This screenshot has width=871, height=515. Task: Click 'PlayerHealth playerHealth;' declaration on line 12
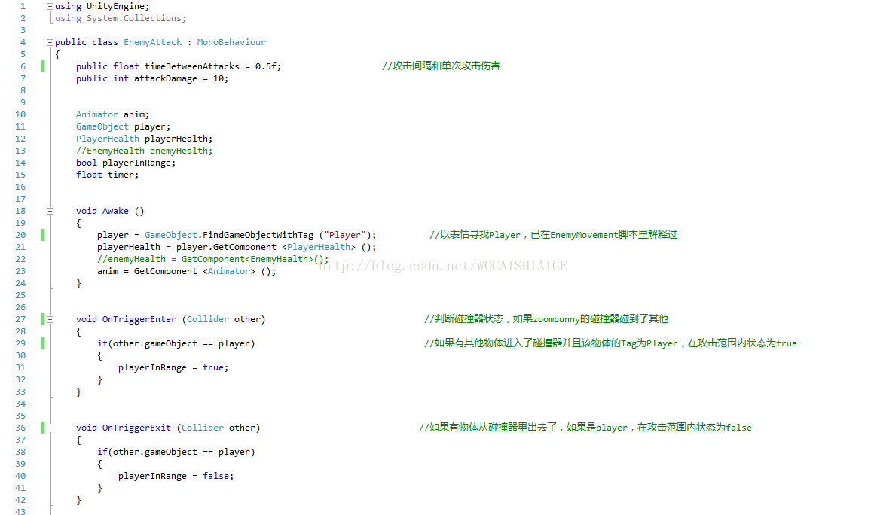[145, 139]
